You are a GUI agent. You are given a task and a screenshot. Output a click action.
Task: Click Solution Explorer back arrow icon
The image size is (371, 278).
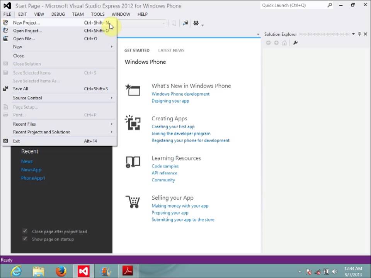[268, 43]
